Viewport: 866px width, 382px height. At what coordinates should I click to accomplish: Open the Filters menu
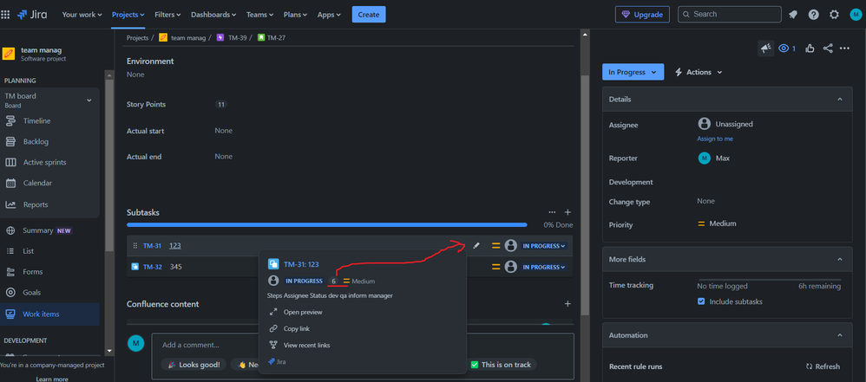tap(167, 15)
